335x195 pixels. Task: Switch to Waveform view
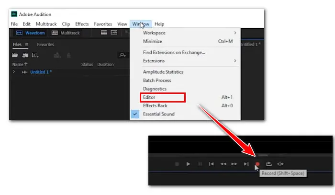click(31, 33)
